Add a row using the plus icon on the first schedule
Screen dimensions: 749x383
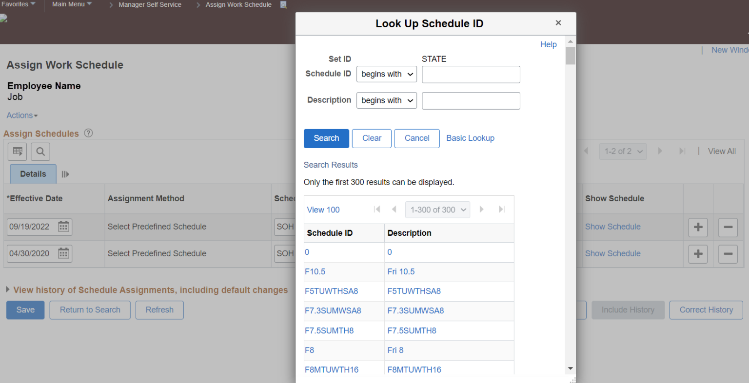point(697,227)
